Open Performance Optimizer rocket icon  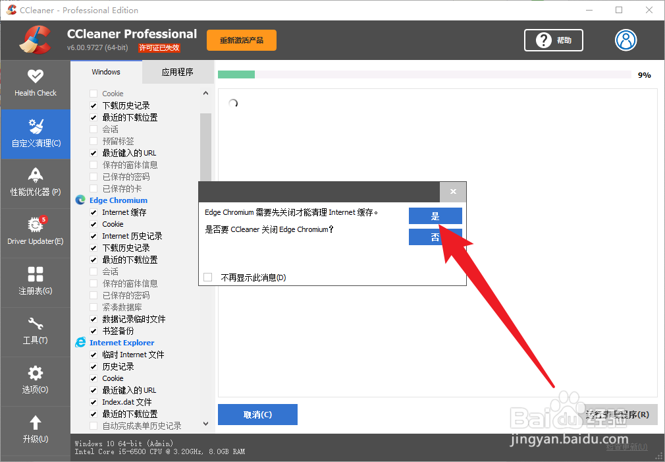(35, 175)
